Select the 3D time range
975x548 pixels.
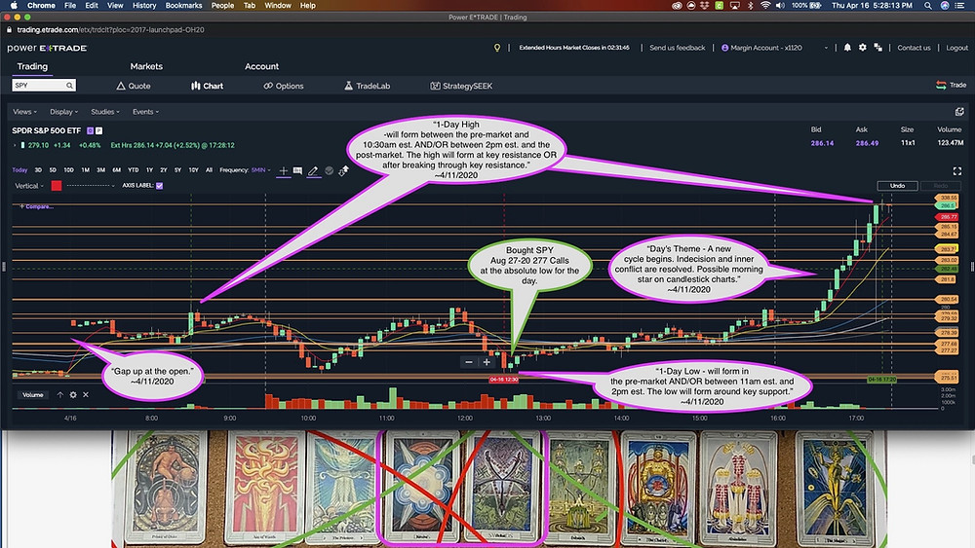tap(38, 170)
